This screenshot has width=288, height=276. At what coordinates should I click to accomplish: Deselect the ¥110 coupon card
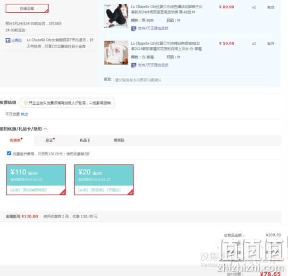click(36, 180)
